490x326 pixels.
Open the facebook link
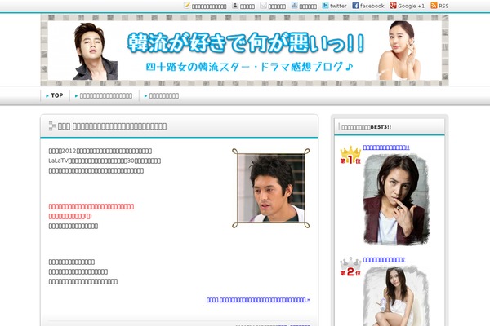(x=372, y=6)
